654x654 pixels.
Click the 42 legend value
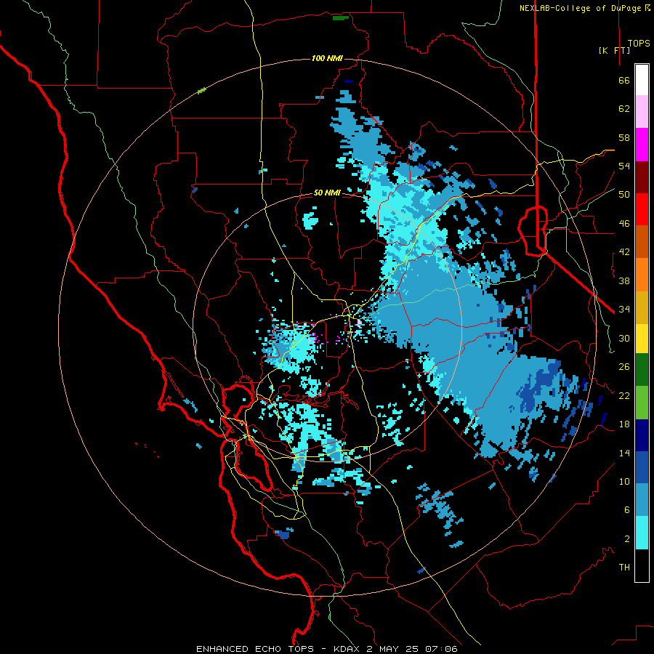pos(624,252)
